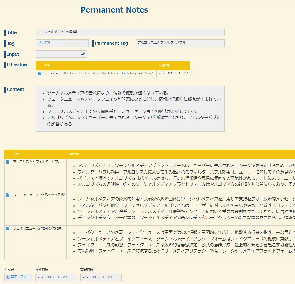Open the ソーシャルメディアと政治への影響 row document icon

click(8, 195)
